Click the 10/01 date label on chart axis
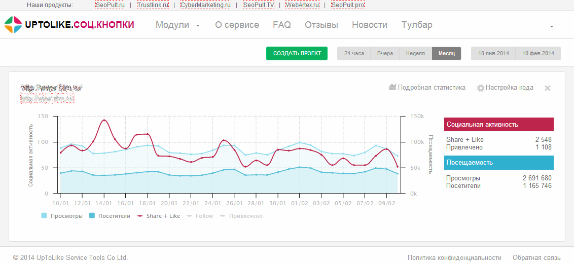 click(x=61, y=203)
